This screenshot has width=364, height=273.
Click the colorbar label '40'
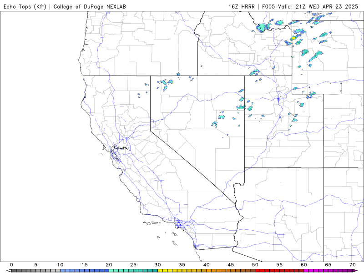pos(207,265)
